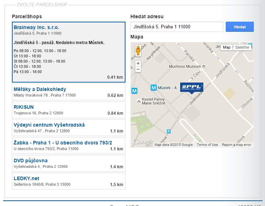The image size is (265, 206).
Task: Open the Brainway Inc. s.r.o. link
Action: [x=36, y=27]
